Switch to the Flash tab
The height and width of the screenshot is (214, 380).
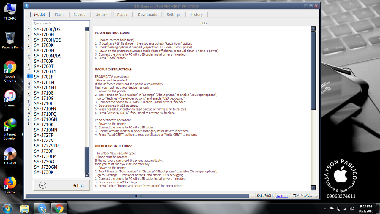pyautogui.click(x=59, y=15)
